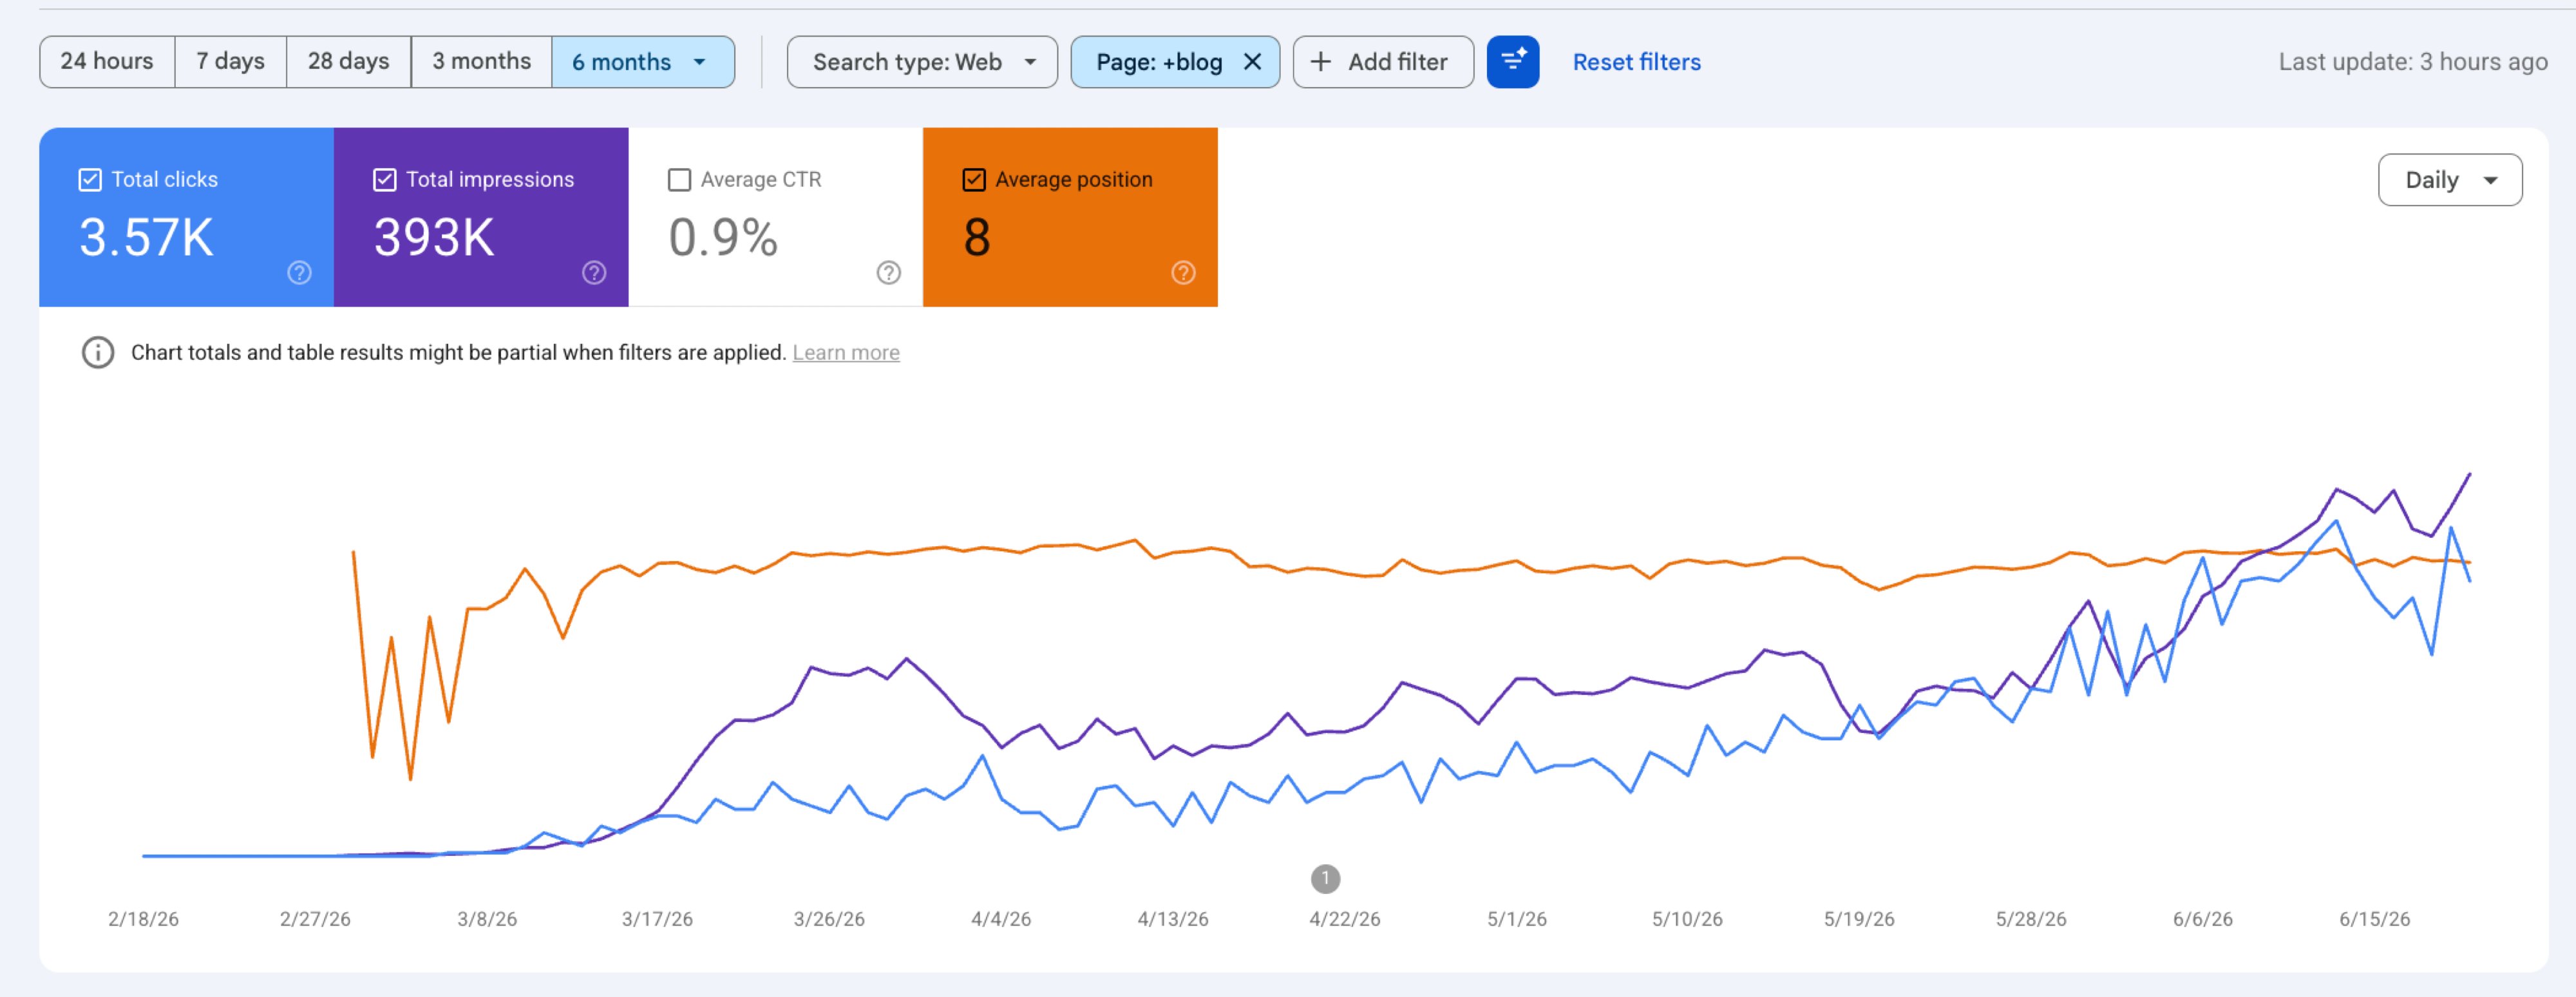Enable the Average CTR checkbox
The image size is (2576, 997).
pos(679,180)
